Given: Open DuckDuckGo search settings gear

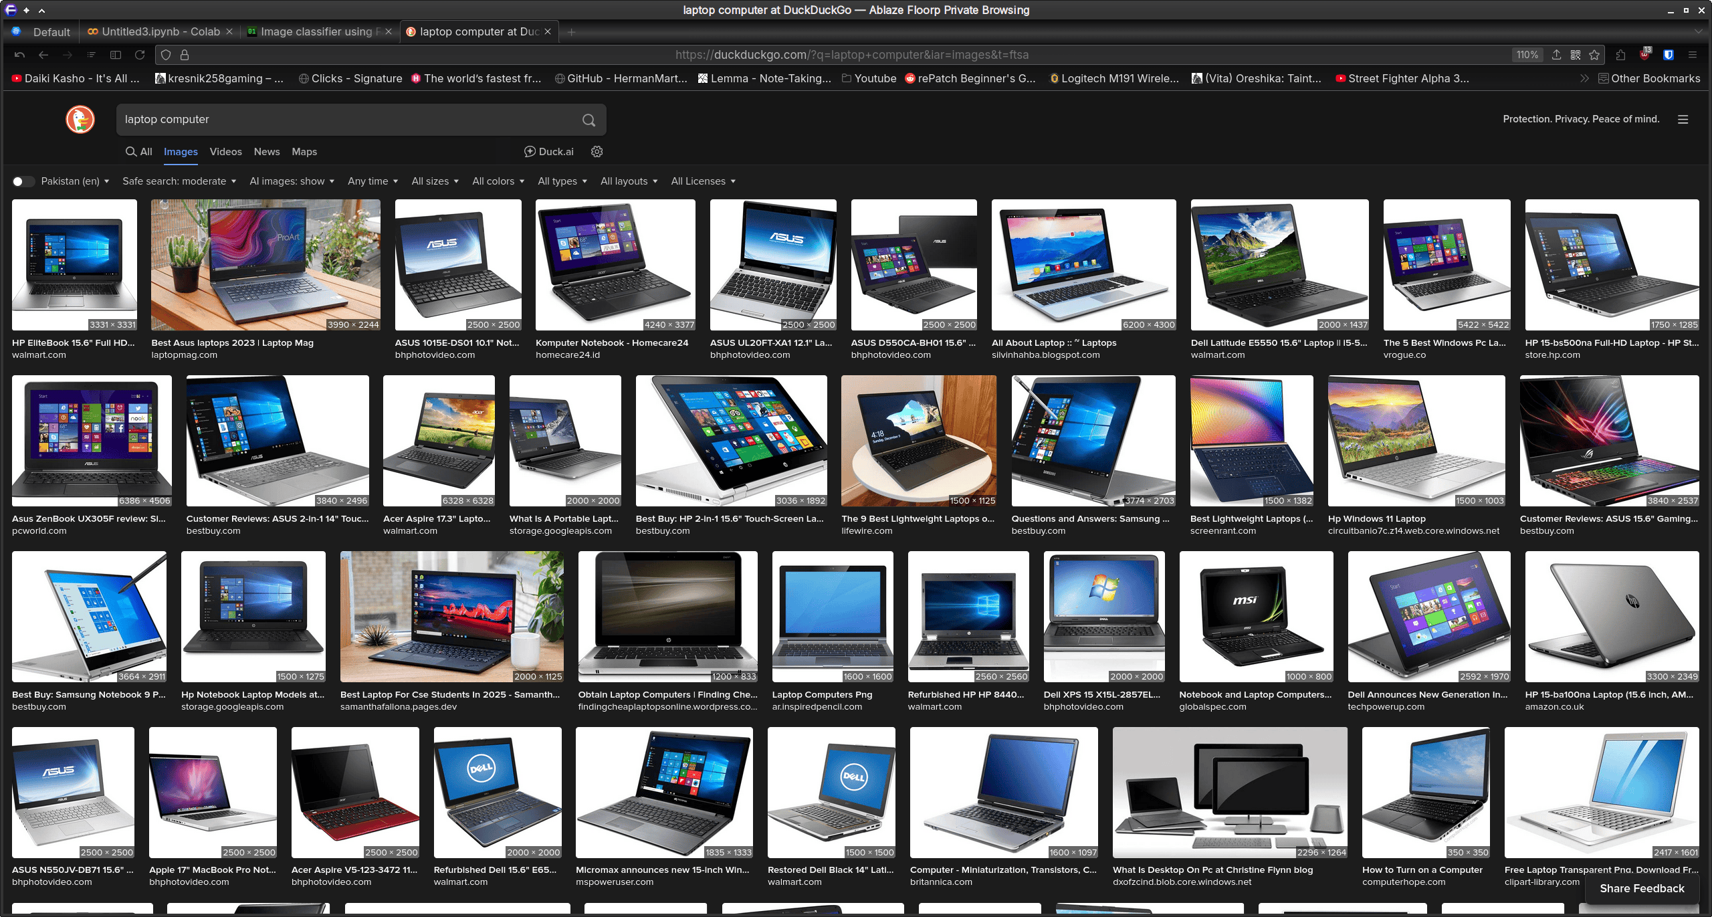Looking at the screenshot, I should coord(597,152).
